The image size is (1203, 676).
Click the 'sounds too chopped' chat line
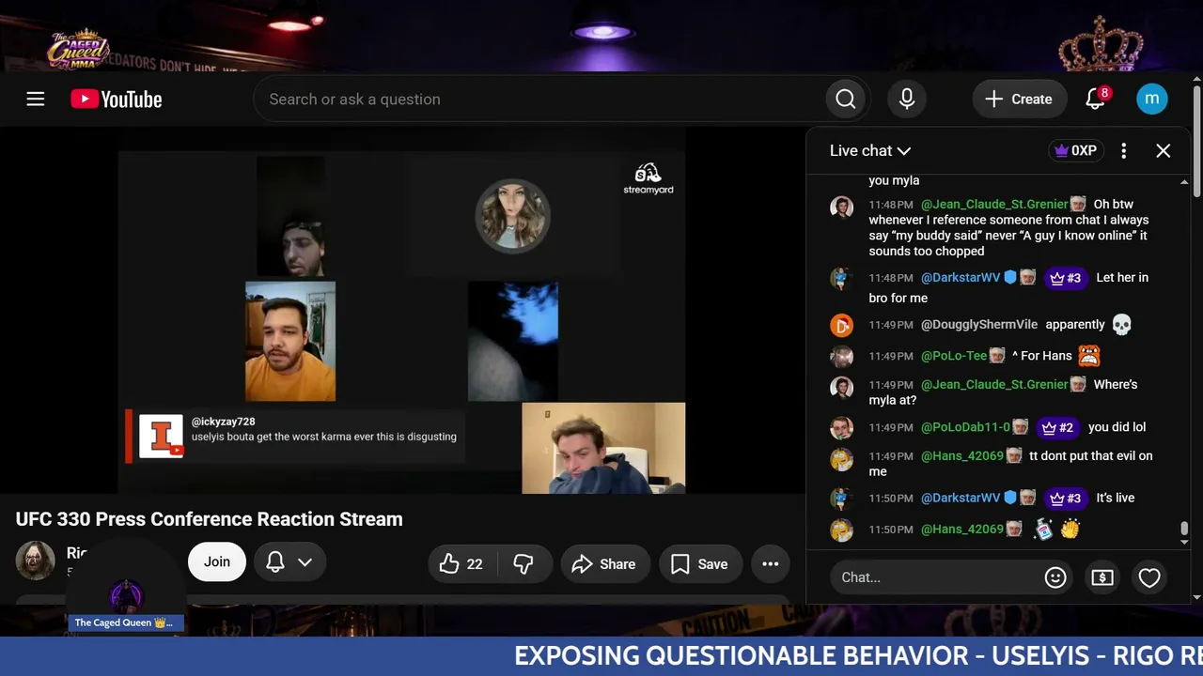(927, 252)
